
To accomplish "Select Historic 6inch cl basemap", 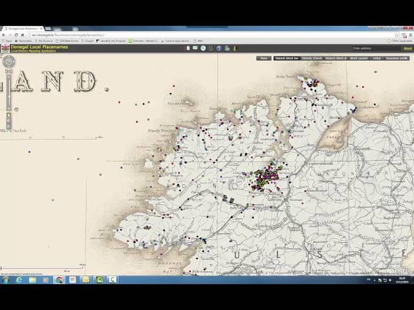I will click(336, 58).
